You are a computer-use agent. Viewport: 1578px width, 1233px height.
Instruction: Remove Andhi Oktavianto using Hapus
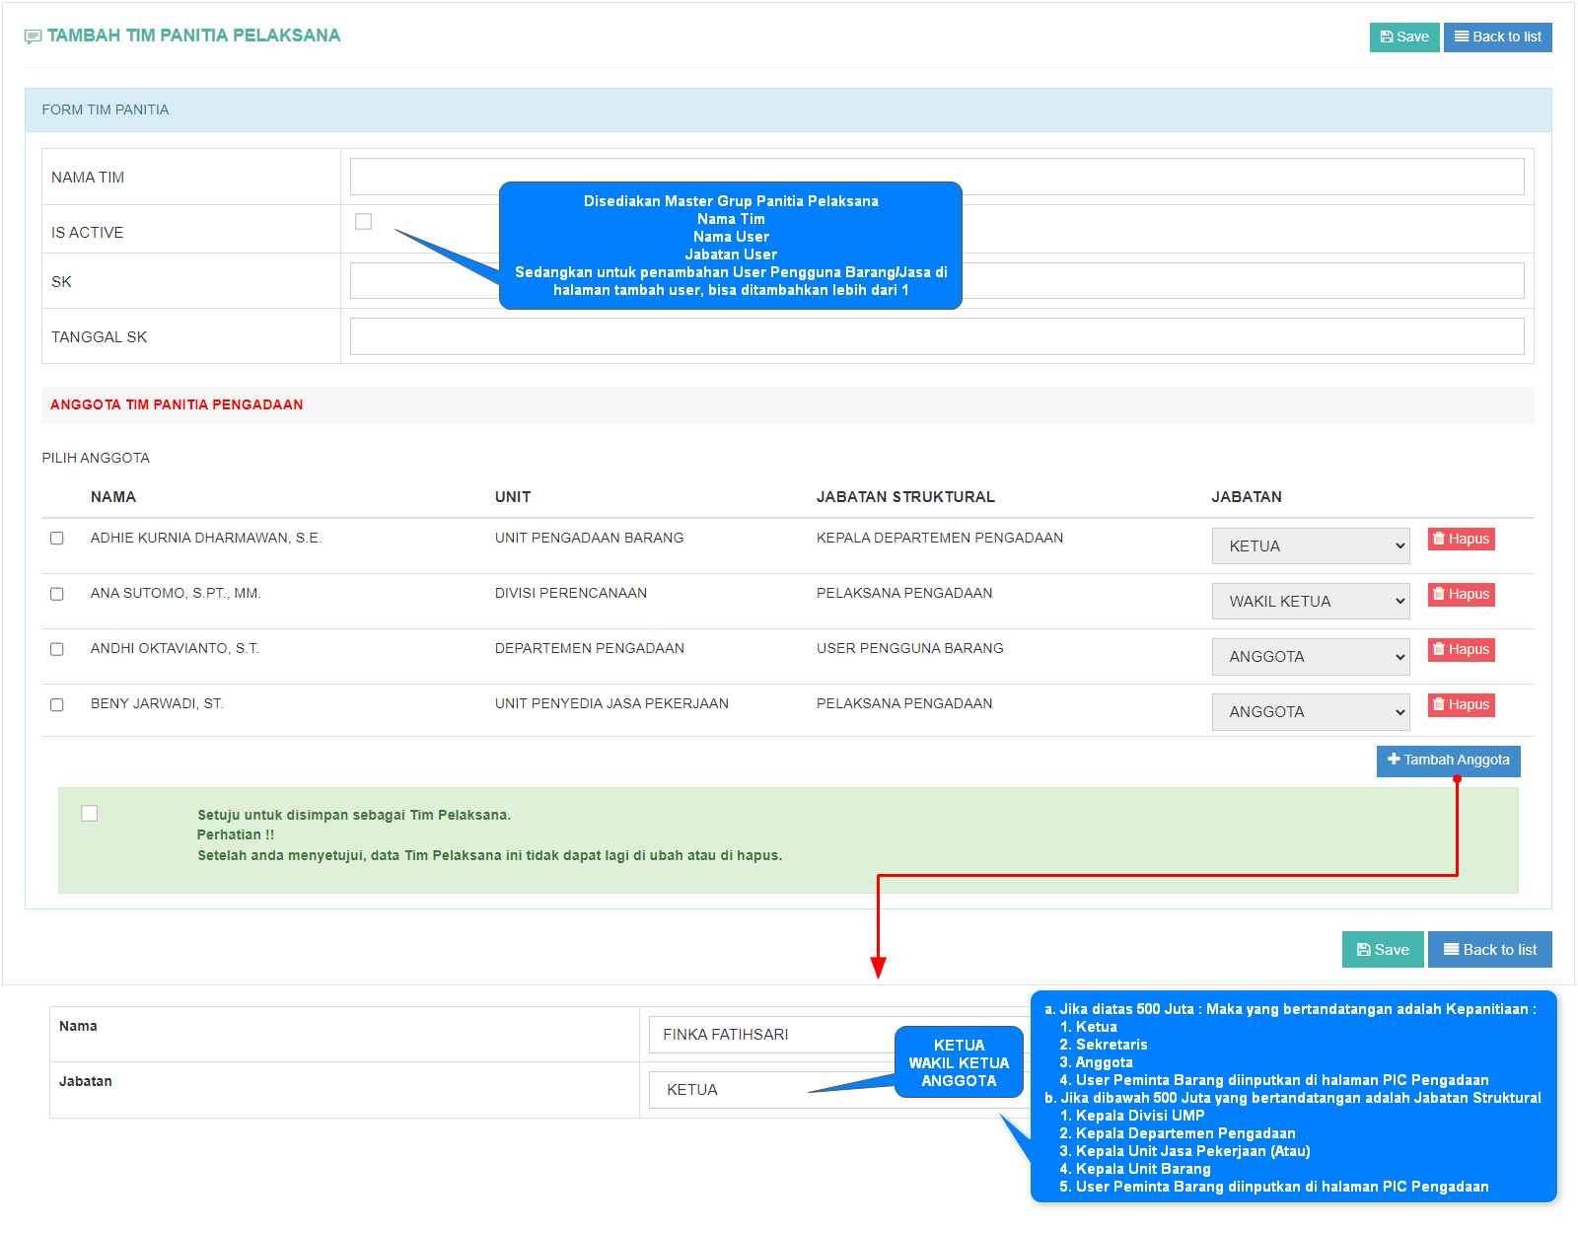1461,650
